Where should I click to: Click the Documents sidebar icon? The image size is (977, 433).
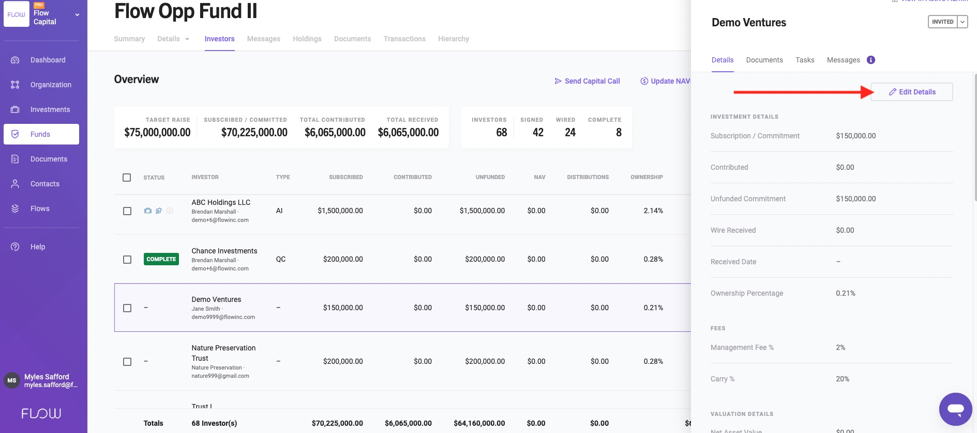(15, 159)
